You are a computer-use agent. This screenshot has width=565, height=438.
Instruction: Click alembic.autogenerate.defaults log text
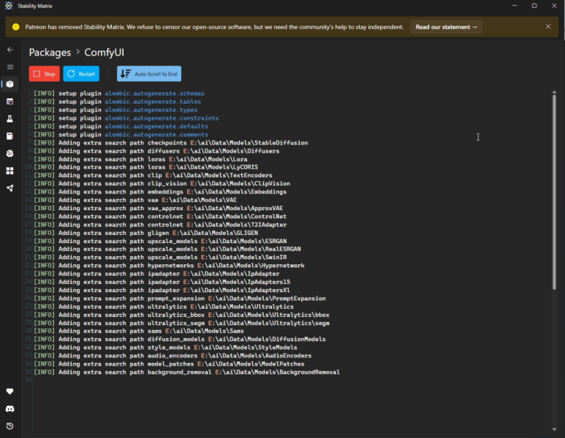tap(156, 126)
